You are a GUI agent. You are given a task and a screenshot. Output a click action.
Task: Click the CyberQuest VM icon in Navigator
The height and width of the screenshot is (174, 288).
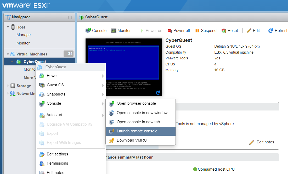[x=19, y=62]
